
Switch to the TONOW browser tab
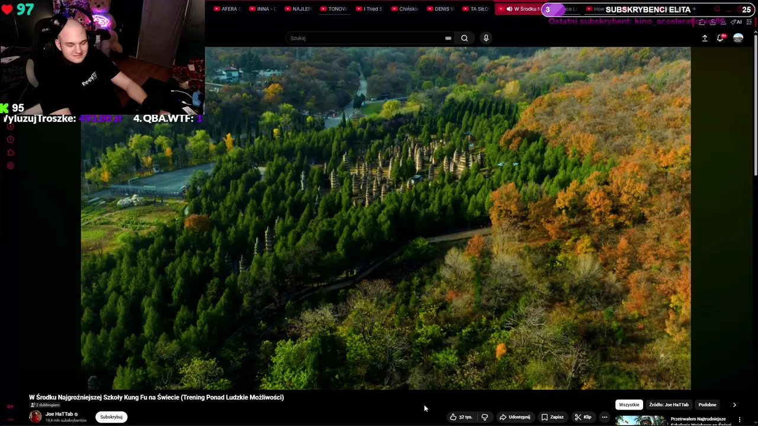(x=334, y=9)
